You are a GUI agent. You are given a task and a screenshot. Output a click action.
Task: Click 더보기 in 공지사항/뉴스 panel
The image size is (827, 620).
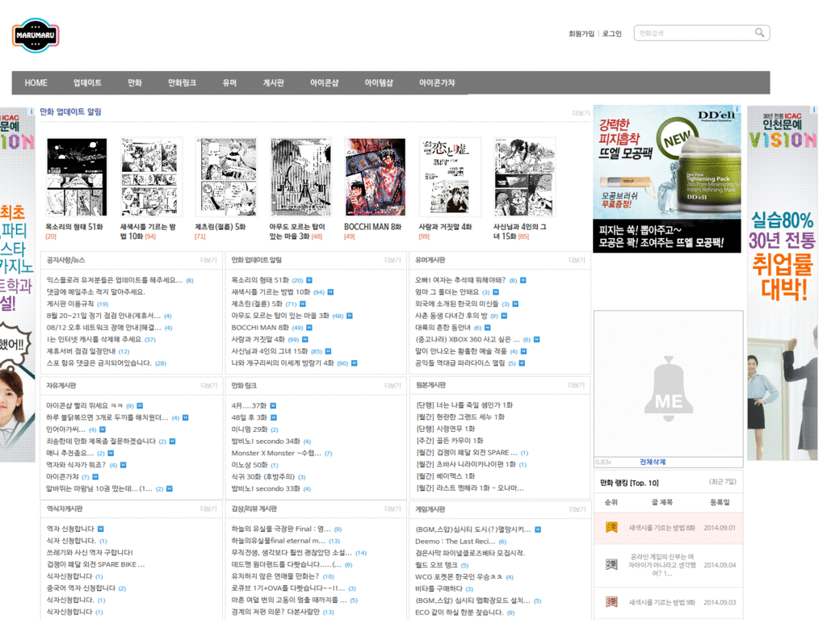click(208, 260)
